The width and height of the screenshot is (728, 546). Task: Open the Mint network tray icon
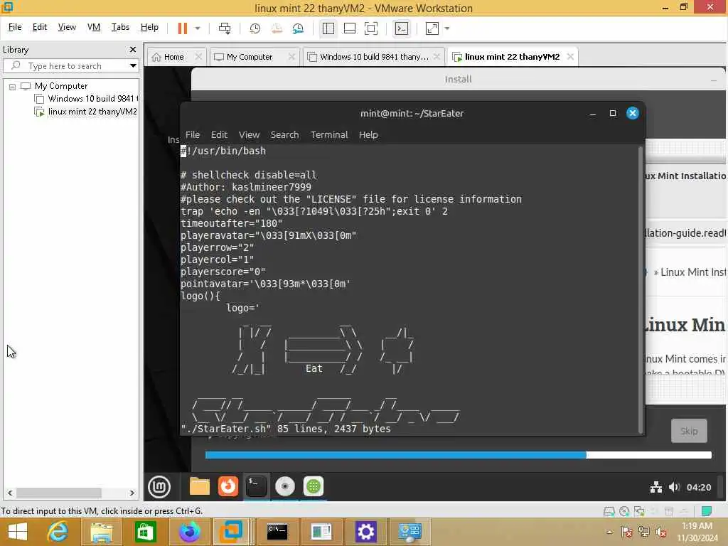point(656,487)
